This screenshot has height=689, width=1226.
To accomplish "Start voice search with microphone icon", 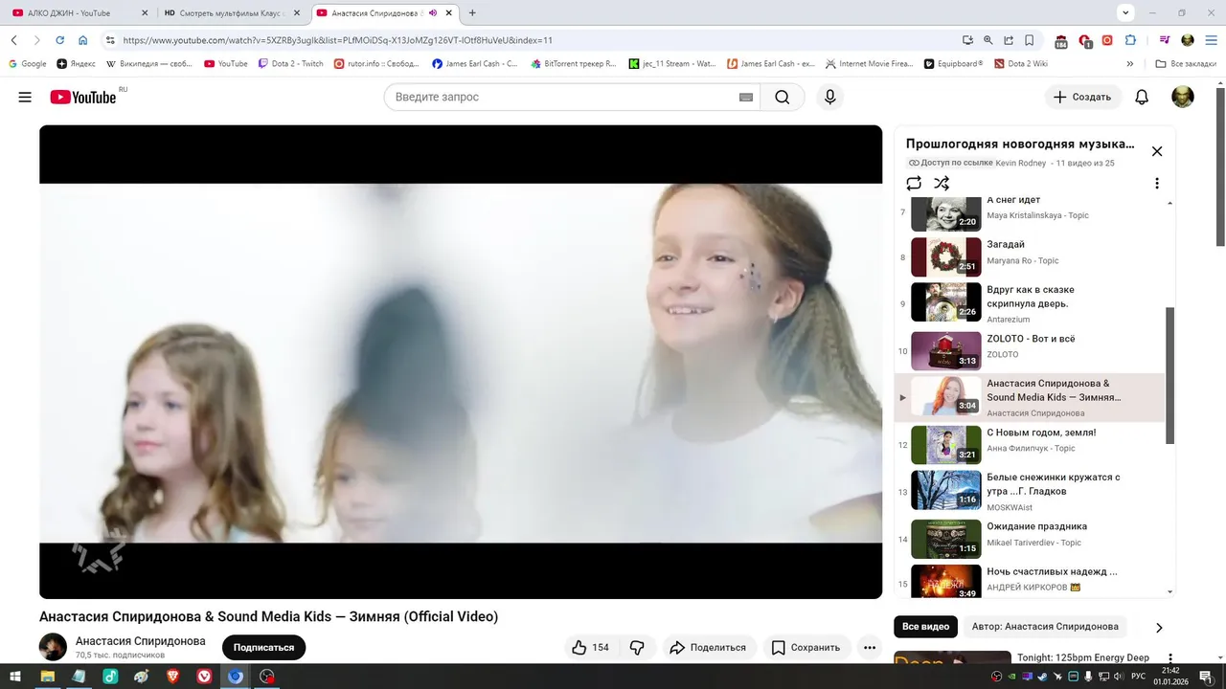I will click(x=829, y=97).
